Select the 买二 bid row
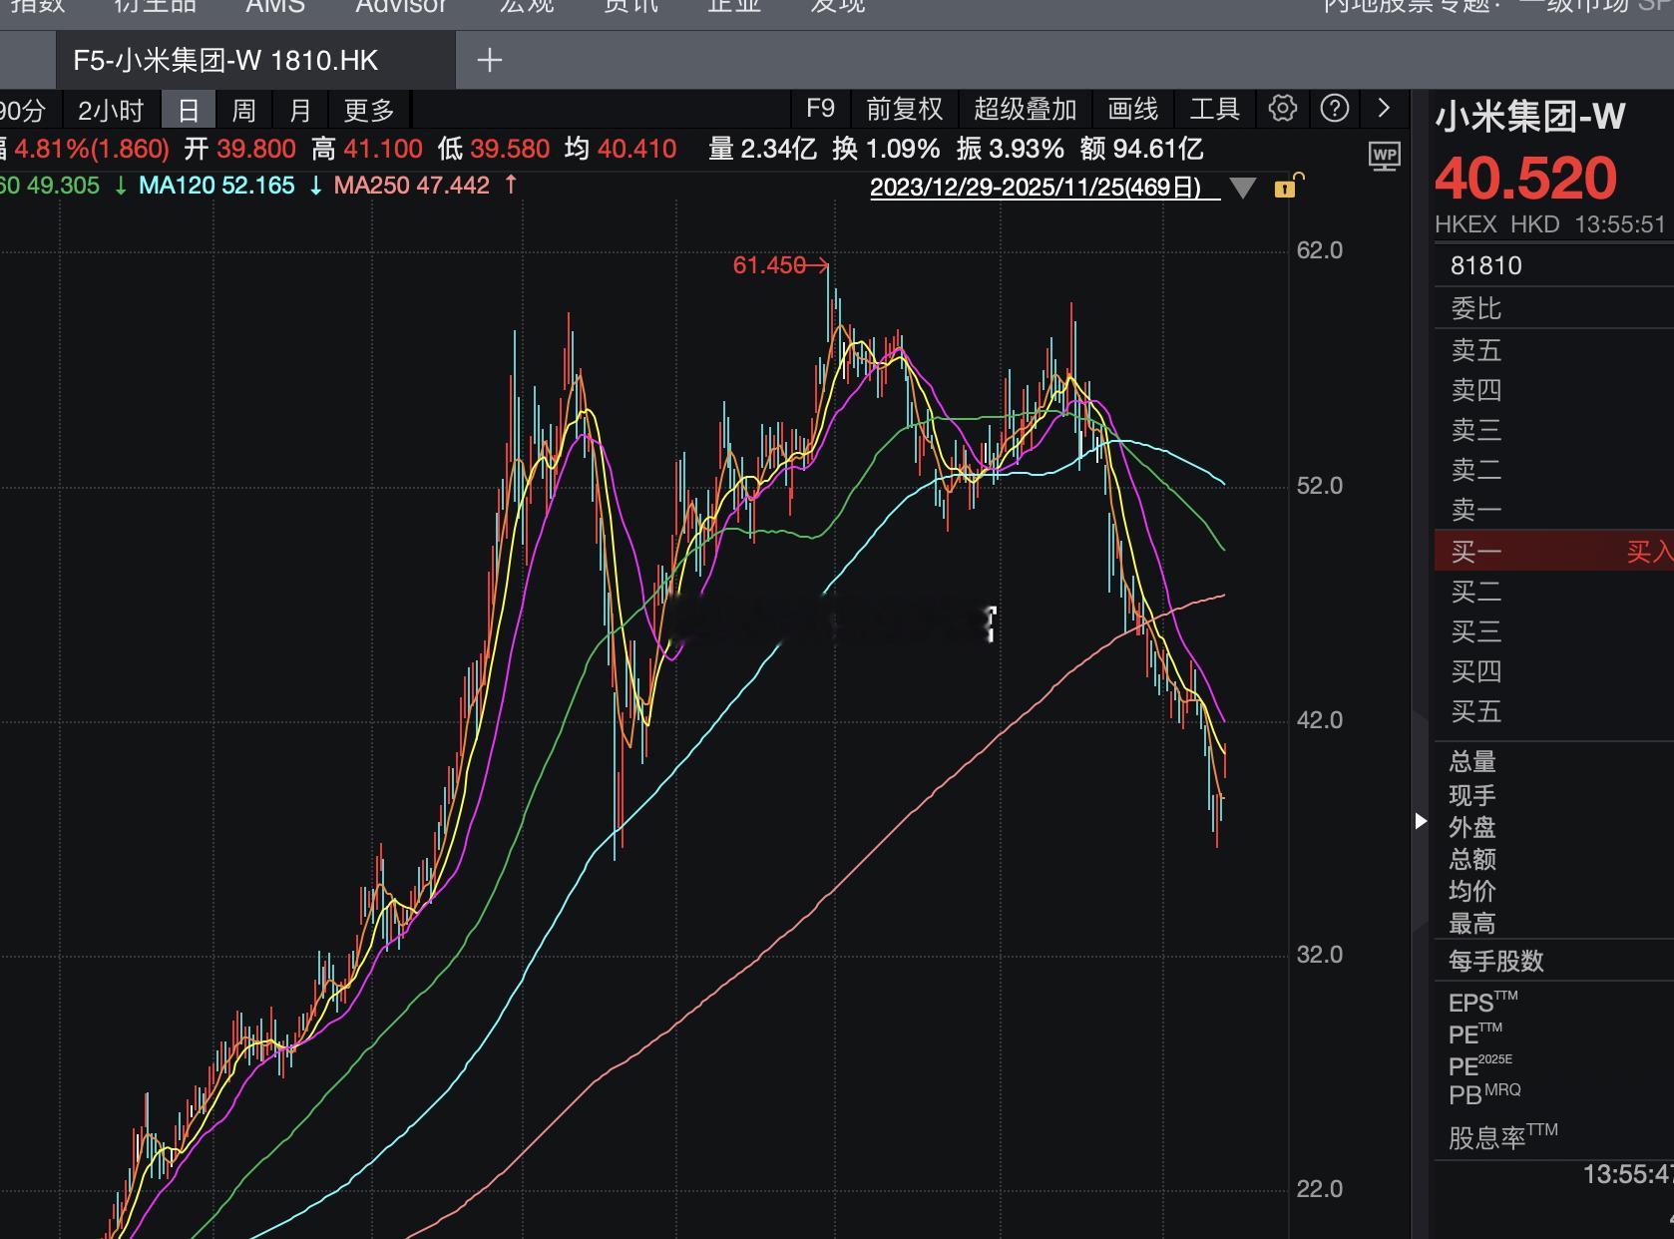This screenshot has width=1674, height=1239. pyautogui.click(x=1554, y=593)
